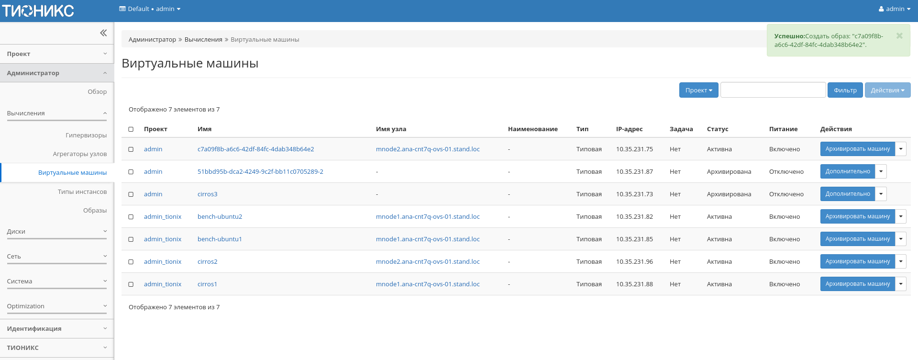Open Образы in the sidebar menu

95,211
